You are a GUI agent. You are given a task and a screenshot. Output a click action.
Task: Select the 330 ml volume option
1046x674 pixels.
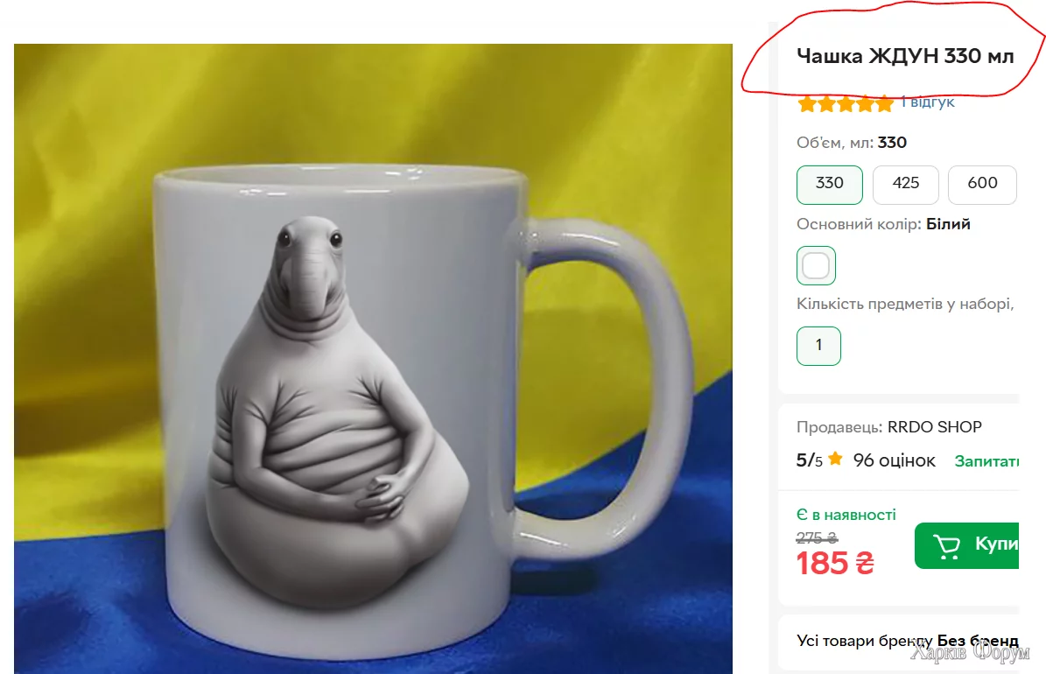tap(829, 184)
